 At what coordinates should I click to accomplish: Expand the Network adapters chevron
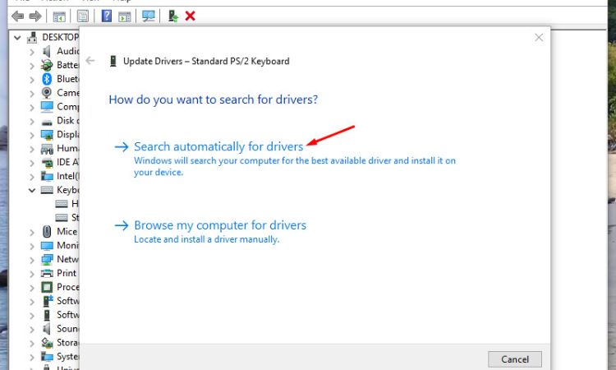[32, 261]
